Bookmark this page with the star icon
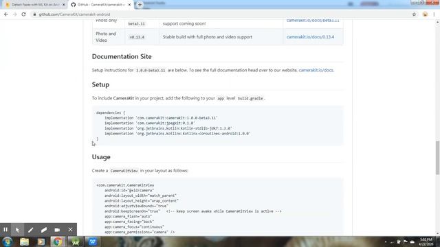 click(x=414, y=14)
